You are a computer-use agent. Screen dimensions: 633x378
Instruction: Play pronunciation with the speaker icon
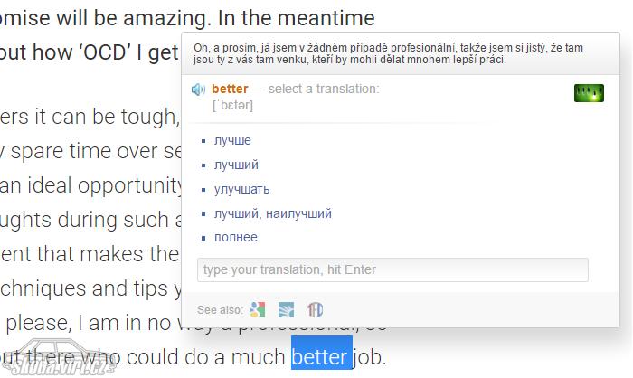click(x=198, y=90)
